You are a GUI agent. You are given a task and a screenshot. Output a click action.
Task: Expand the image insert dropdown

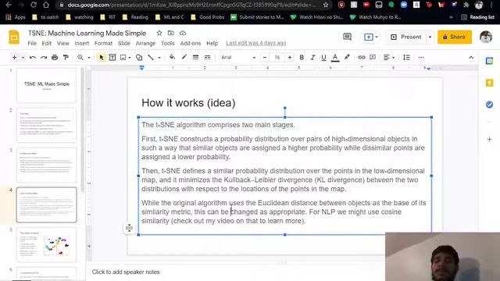pyautogui.click(x=130, y=58)
